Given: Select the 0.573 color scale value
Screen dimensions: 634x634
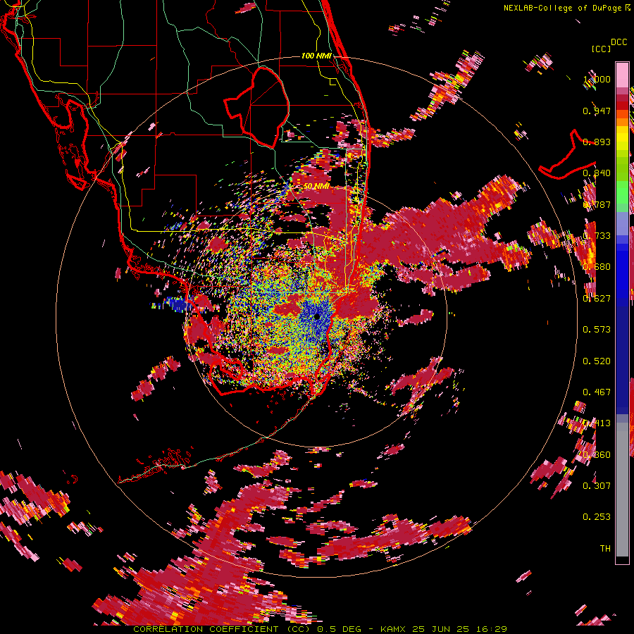Looking at the screenshot, I should pyautogui.click(x=597, y=329).
